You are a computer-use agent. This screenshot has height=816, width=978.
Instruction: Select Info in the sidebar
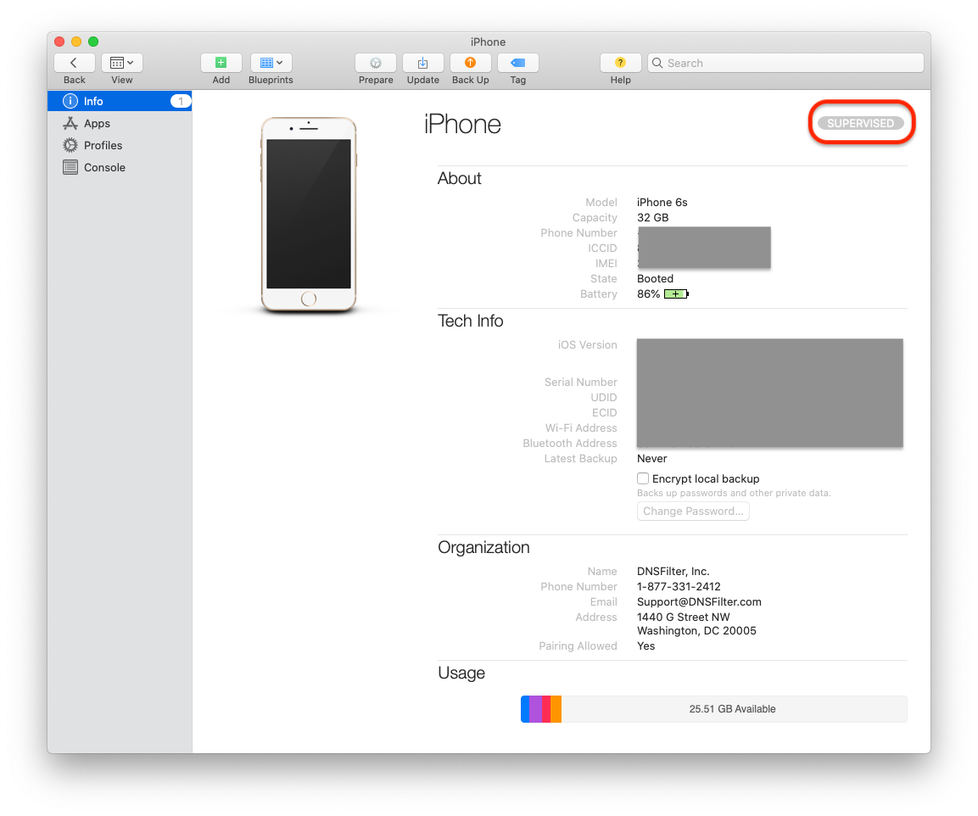click(120, 101)
